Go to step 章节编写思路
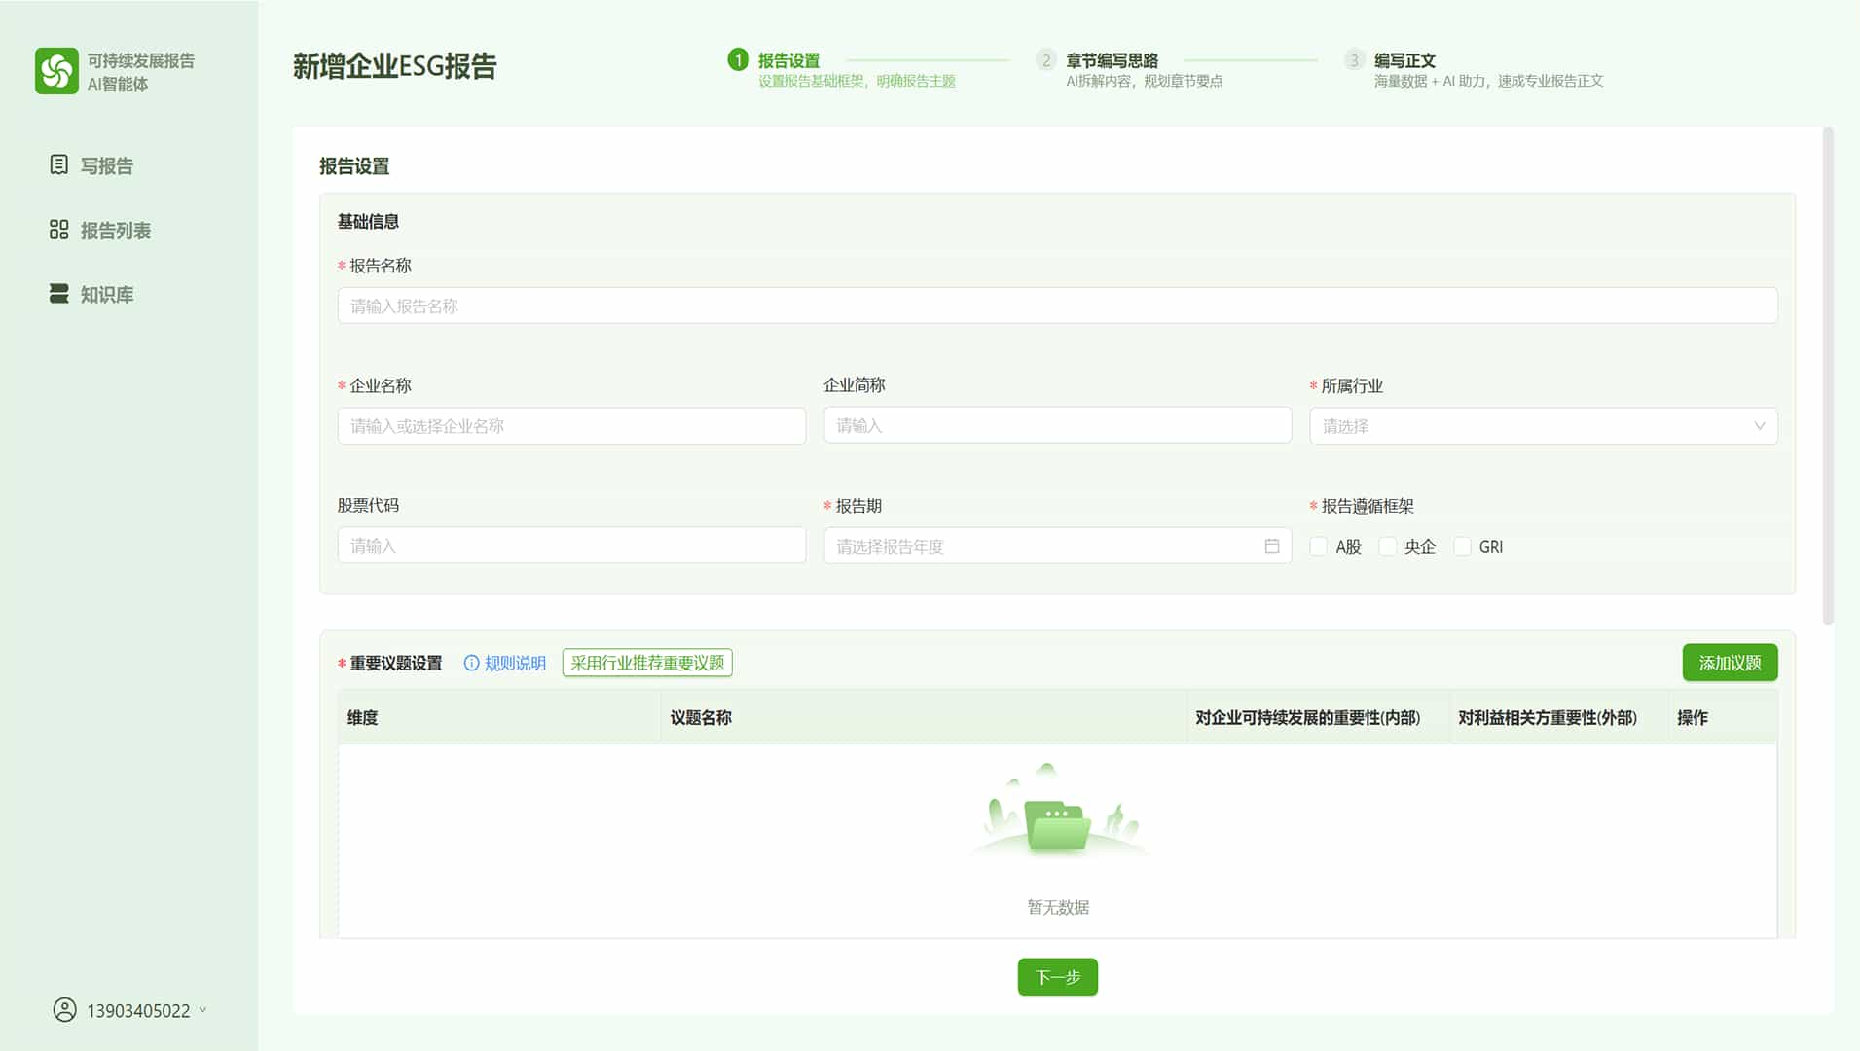 coord(1111,60)
